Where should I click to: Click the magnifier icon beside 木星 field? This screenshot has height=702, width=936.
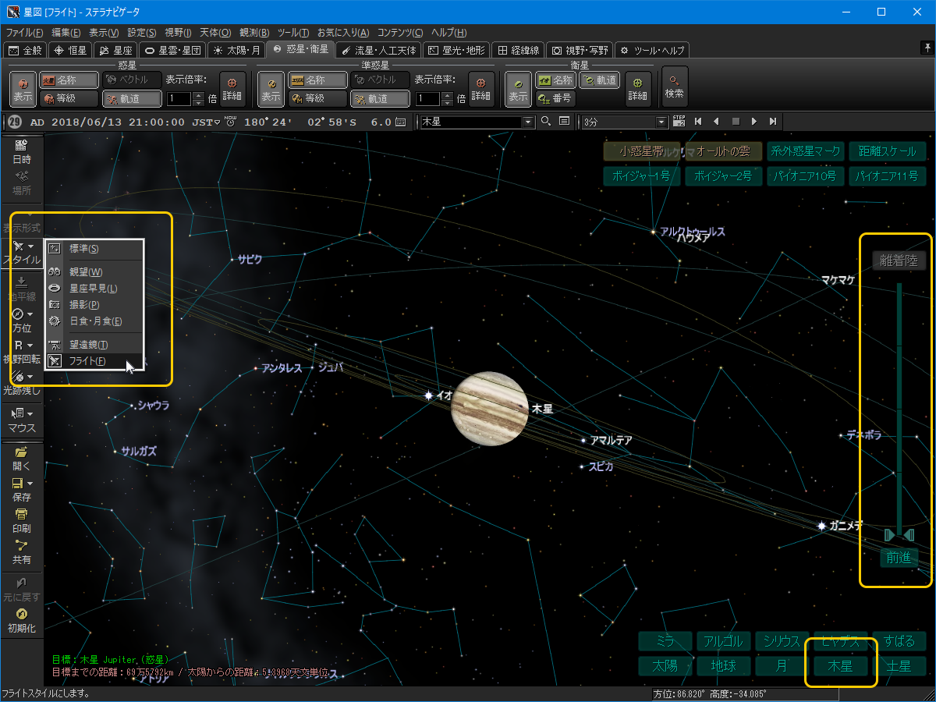point(546,122)
